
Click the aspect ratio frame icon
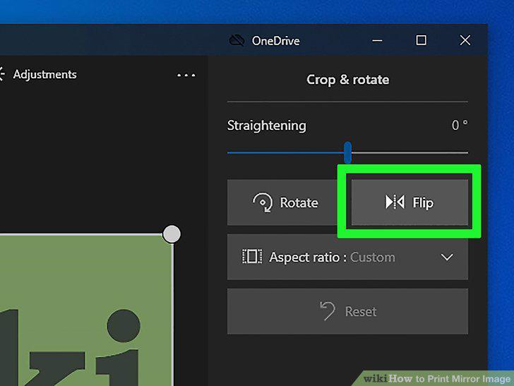coord(252,256)
